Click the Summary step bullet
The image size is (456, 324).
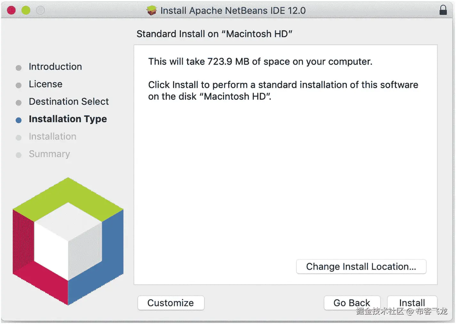tap(19, 155)
